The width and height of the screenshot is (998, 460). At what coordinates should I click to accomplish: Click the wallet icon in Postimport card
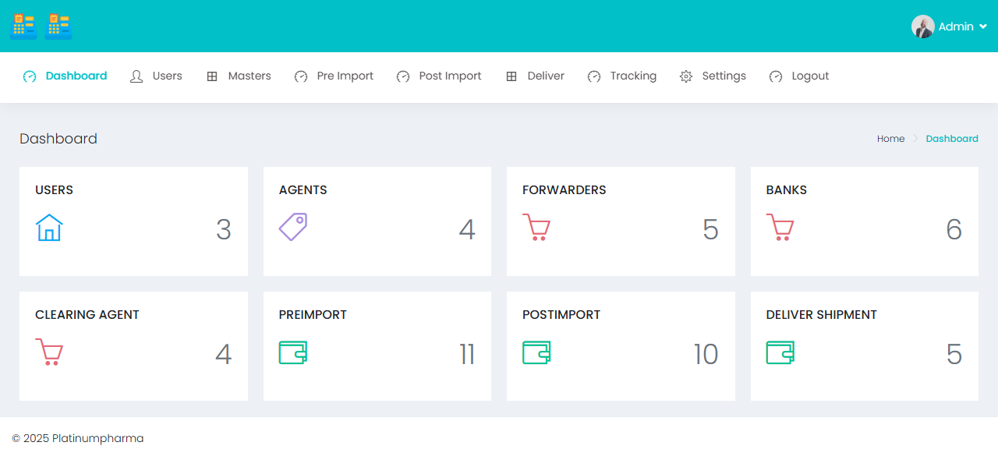pos(536,352)
